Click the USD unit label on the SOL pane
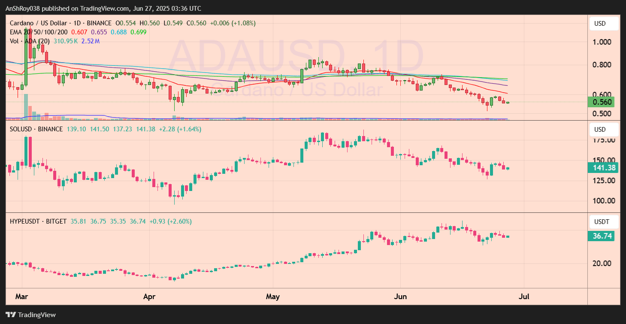 point(603,129)
